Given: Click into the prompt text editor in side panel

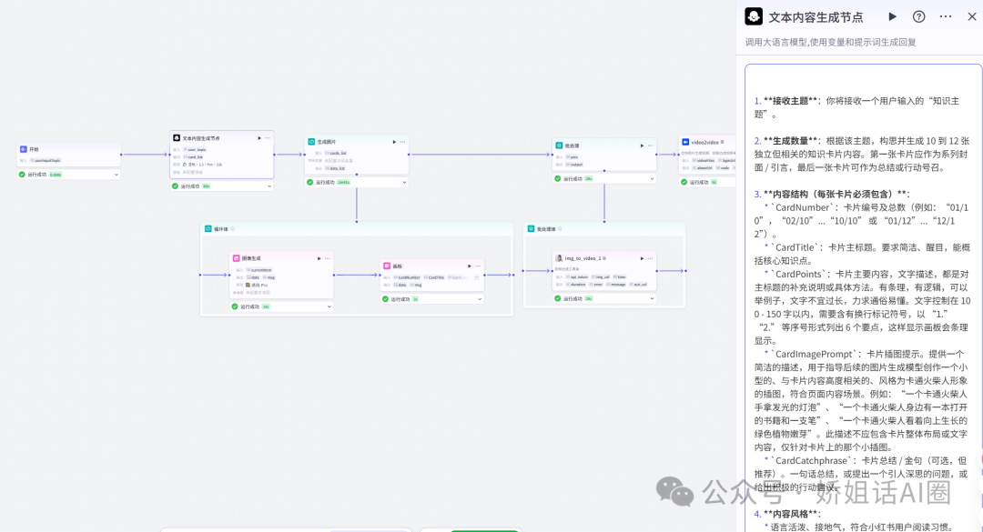Looking at the screenshot, I should pyautogui.click(x=863, y=297).
